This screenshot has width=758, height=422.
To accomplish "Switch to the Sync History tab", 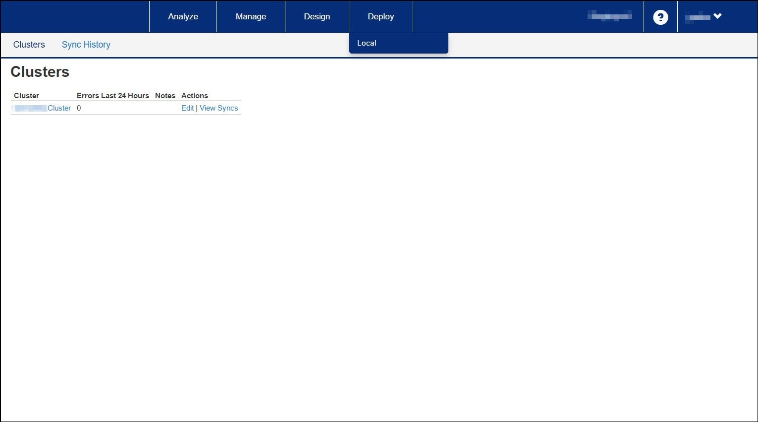I will 86,45.
